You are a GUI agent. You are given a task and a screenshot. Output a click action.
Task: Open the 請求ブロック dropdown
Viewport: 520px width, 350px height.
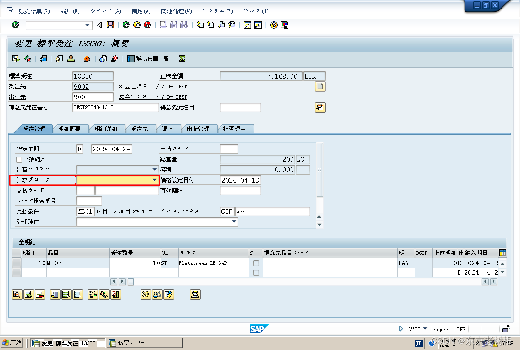155,180
